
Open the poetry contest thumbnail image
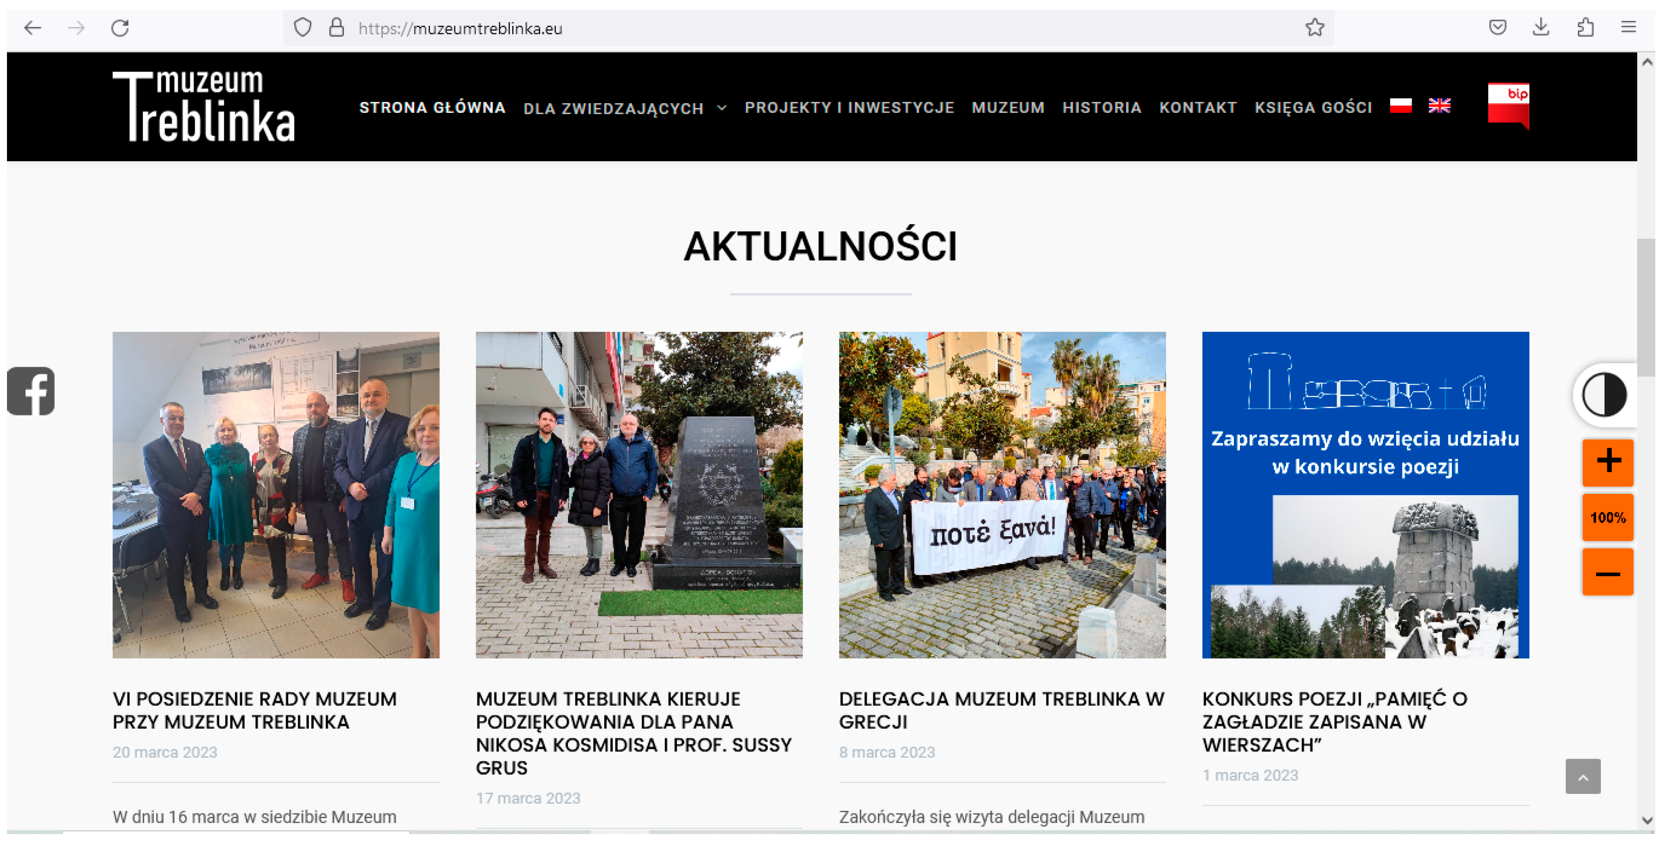[1365, 495]
